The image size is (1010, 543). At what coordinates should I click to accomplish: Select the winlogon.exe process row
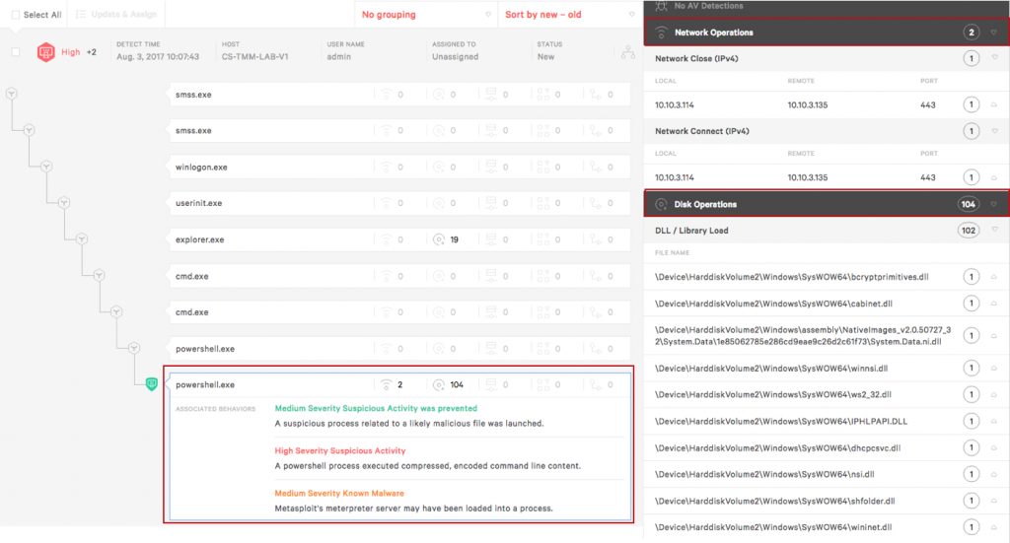click(x=400, y=168)
